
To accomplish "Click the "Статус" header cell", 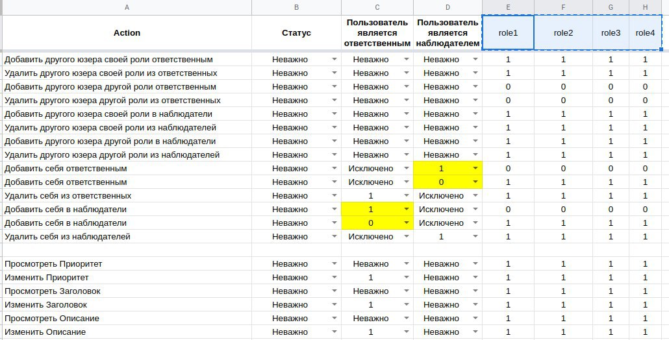I will [x=296, y=33].
